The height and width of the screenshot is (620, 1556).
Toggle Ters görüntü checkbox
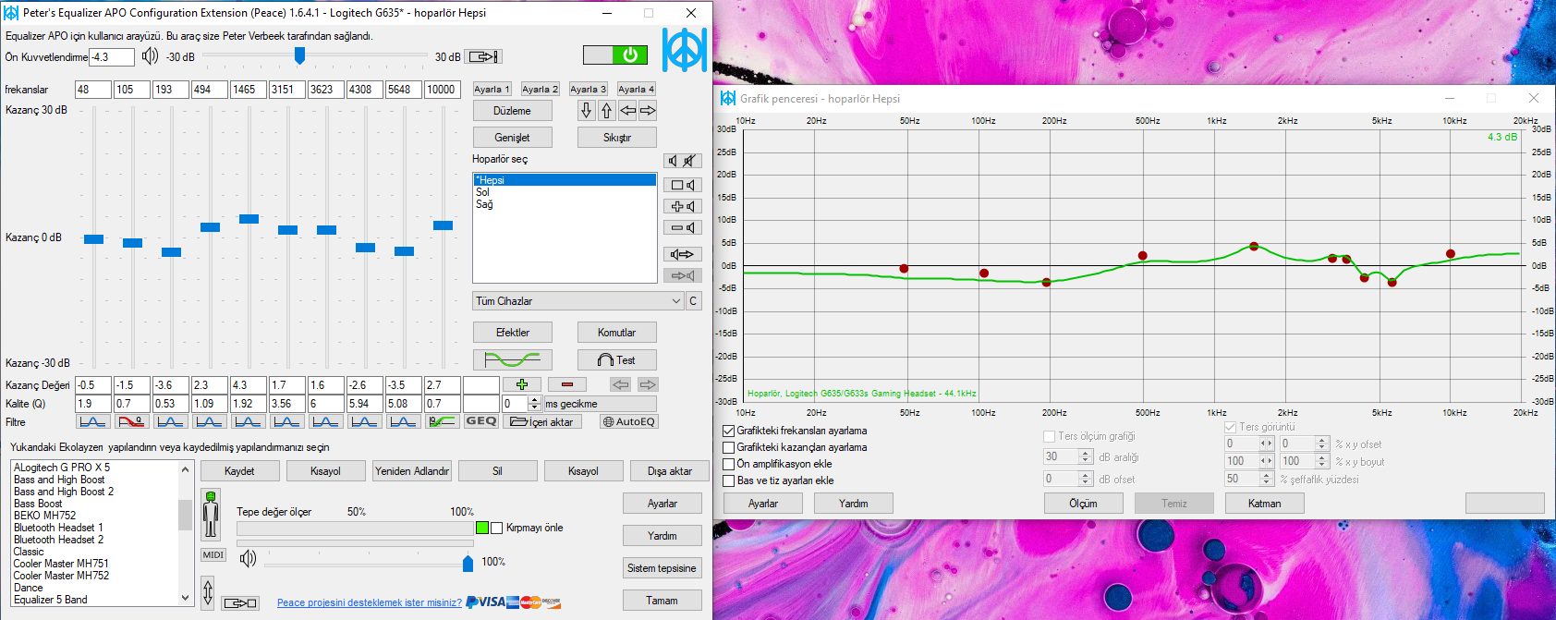(1230, 427)
